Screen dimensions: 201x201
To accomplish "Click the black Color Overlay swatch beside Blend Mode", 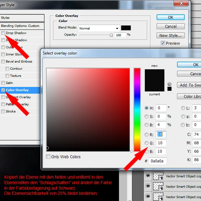I will [x=126, y=28].
